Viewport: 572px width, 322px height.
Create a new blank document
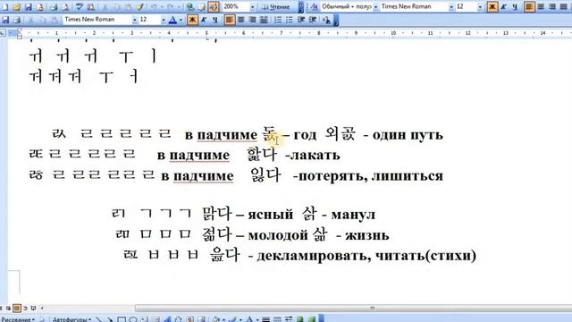(5, 7)
